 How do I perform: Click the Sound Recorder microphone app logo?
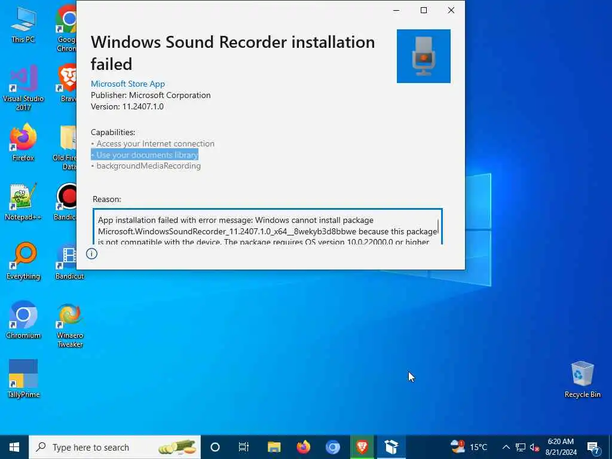[x=424, y=56]
